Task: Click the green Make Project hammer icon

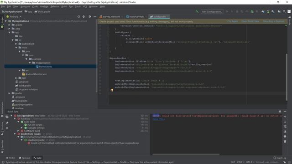Action: point(197,11)
